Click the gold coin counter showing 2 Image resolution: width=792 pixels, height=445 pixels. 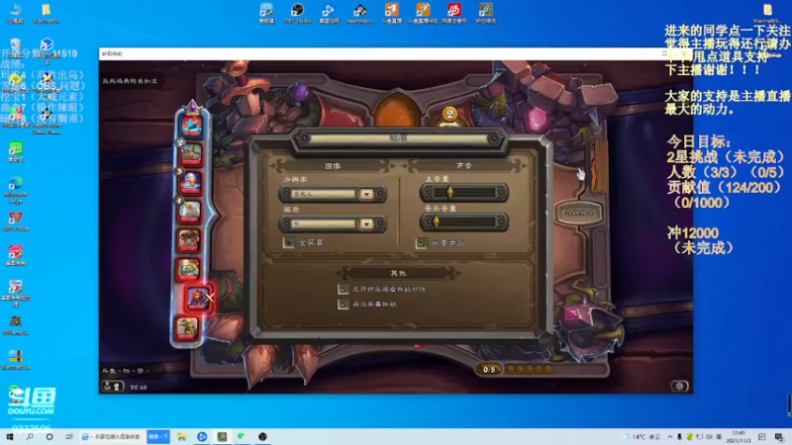449,115
